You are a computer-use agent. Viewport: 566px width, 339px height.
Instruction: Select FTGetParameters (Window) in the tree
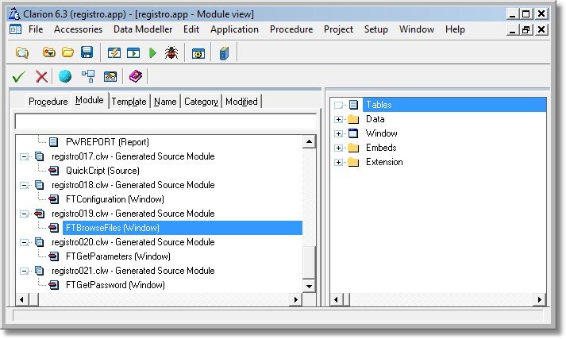pyautogui.click(x=118, y=256)
